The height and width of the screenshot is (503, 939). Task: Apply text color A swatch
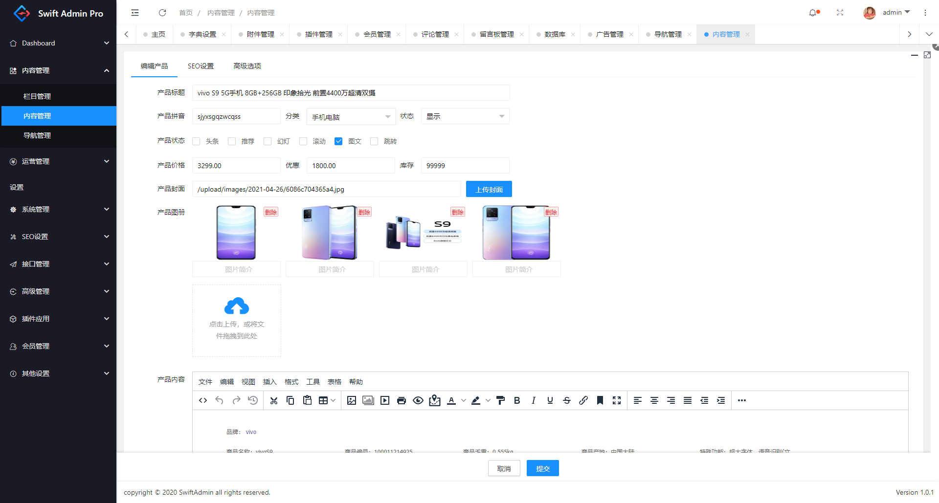[451, 400]
